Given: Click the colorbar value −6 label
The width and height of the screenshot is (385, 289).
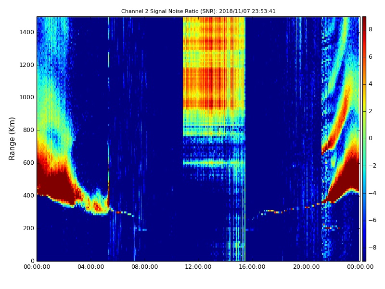Looking at the screenshot, I should click(x=372, y=220).
